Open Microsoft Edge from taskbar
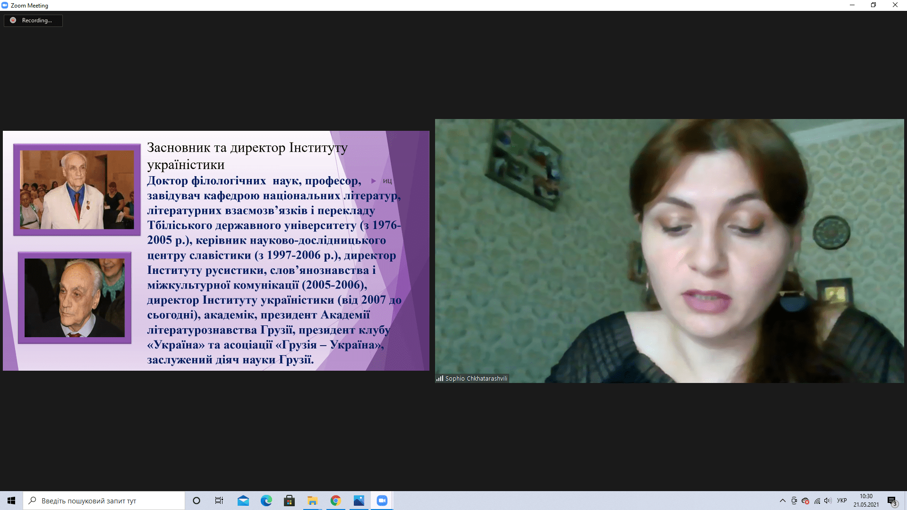Viewport: 907px width, 510px height. (266, 501)
